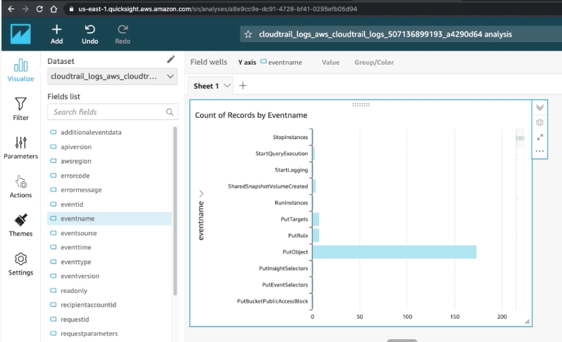
Task: Expand the Sheet 1 tab menu
Action: pyautogui.click(x=227, y=86)
